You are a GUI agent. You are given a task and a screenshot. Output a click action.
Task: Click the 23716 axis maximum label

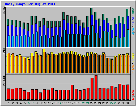(x=4, y=11)
